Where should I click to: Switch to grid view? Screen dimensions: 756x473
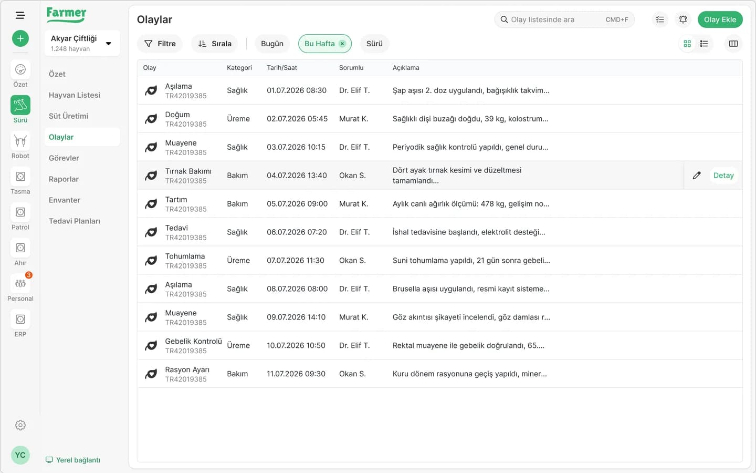click(687, 44)
